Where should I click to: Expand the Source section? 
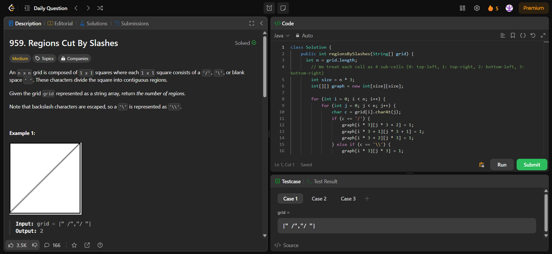286,245
